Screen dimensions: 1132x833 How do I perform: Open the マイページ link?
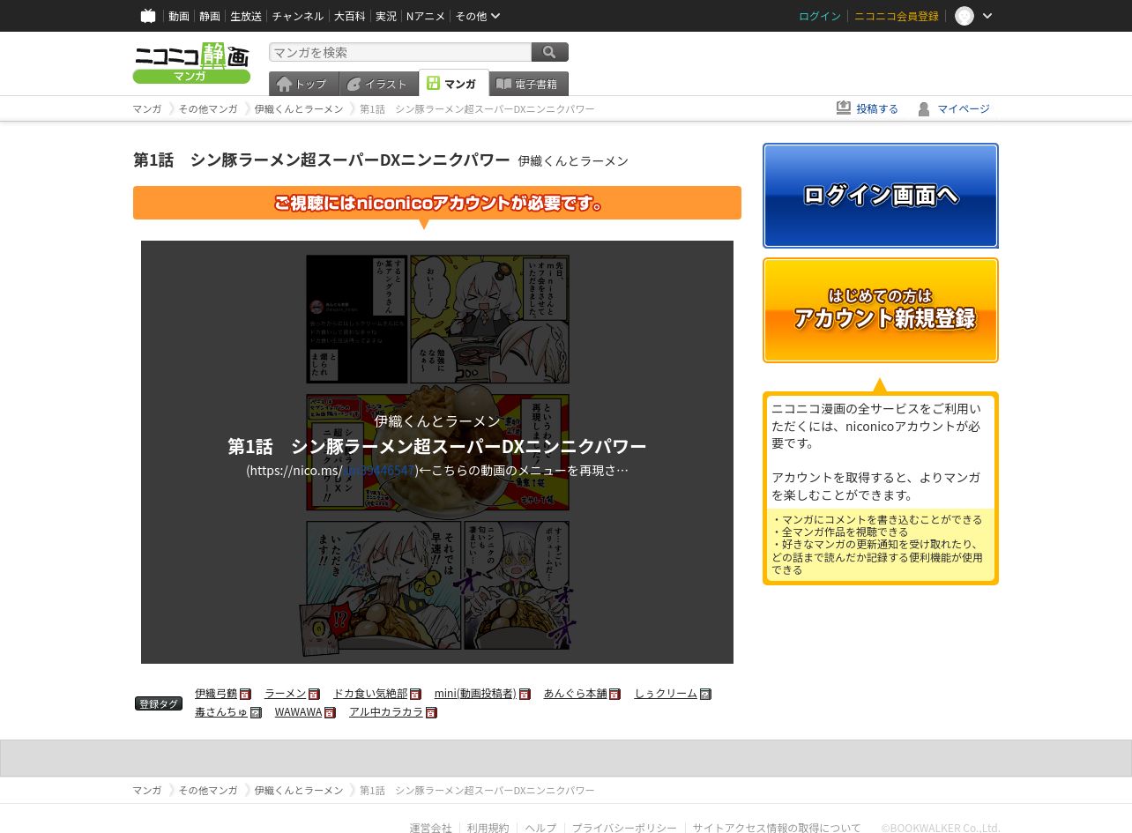pyautogui.click(x=964, y=108)
